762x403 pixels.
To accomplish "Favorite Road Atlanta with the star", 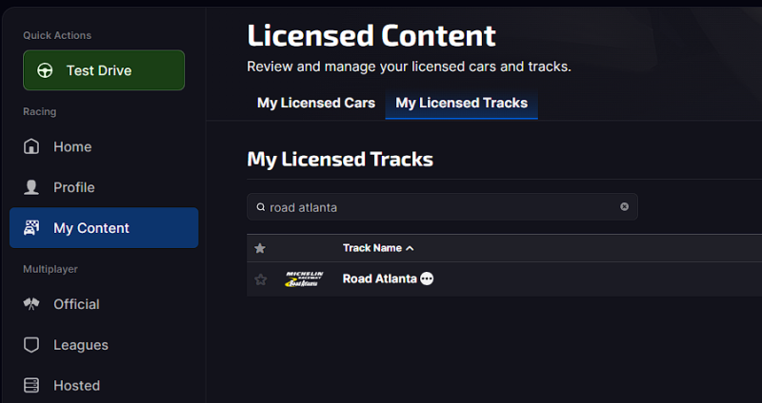I will (260, 279).
